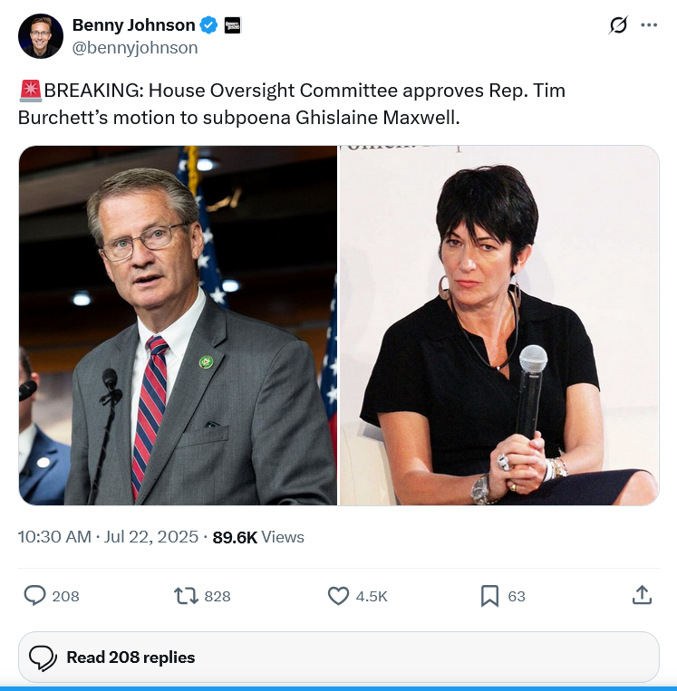677x691 pixels.
Task: Share post using upload arrow icon
Action: click(x=642, y=595)
